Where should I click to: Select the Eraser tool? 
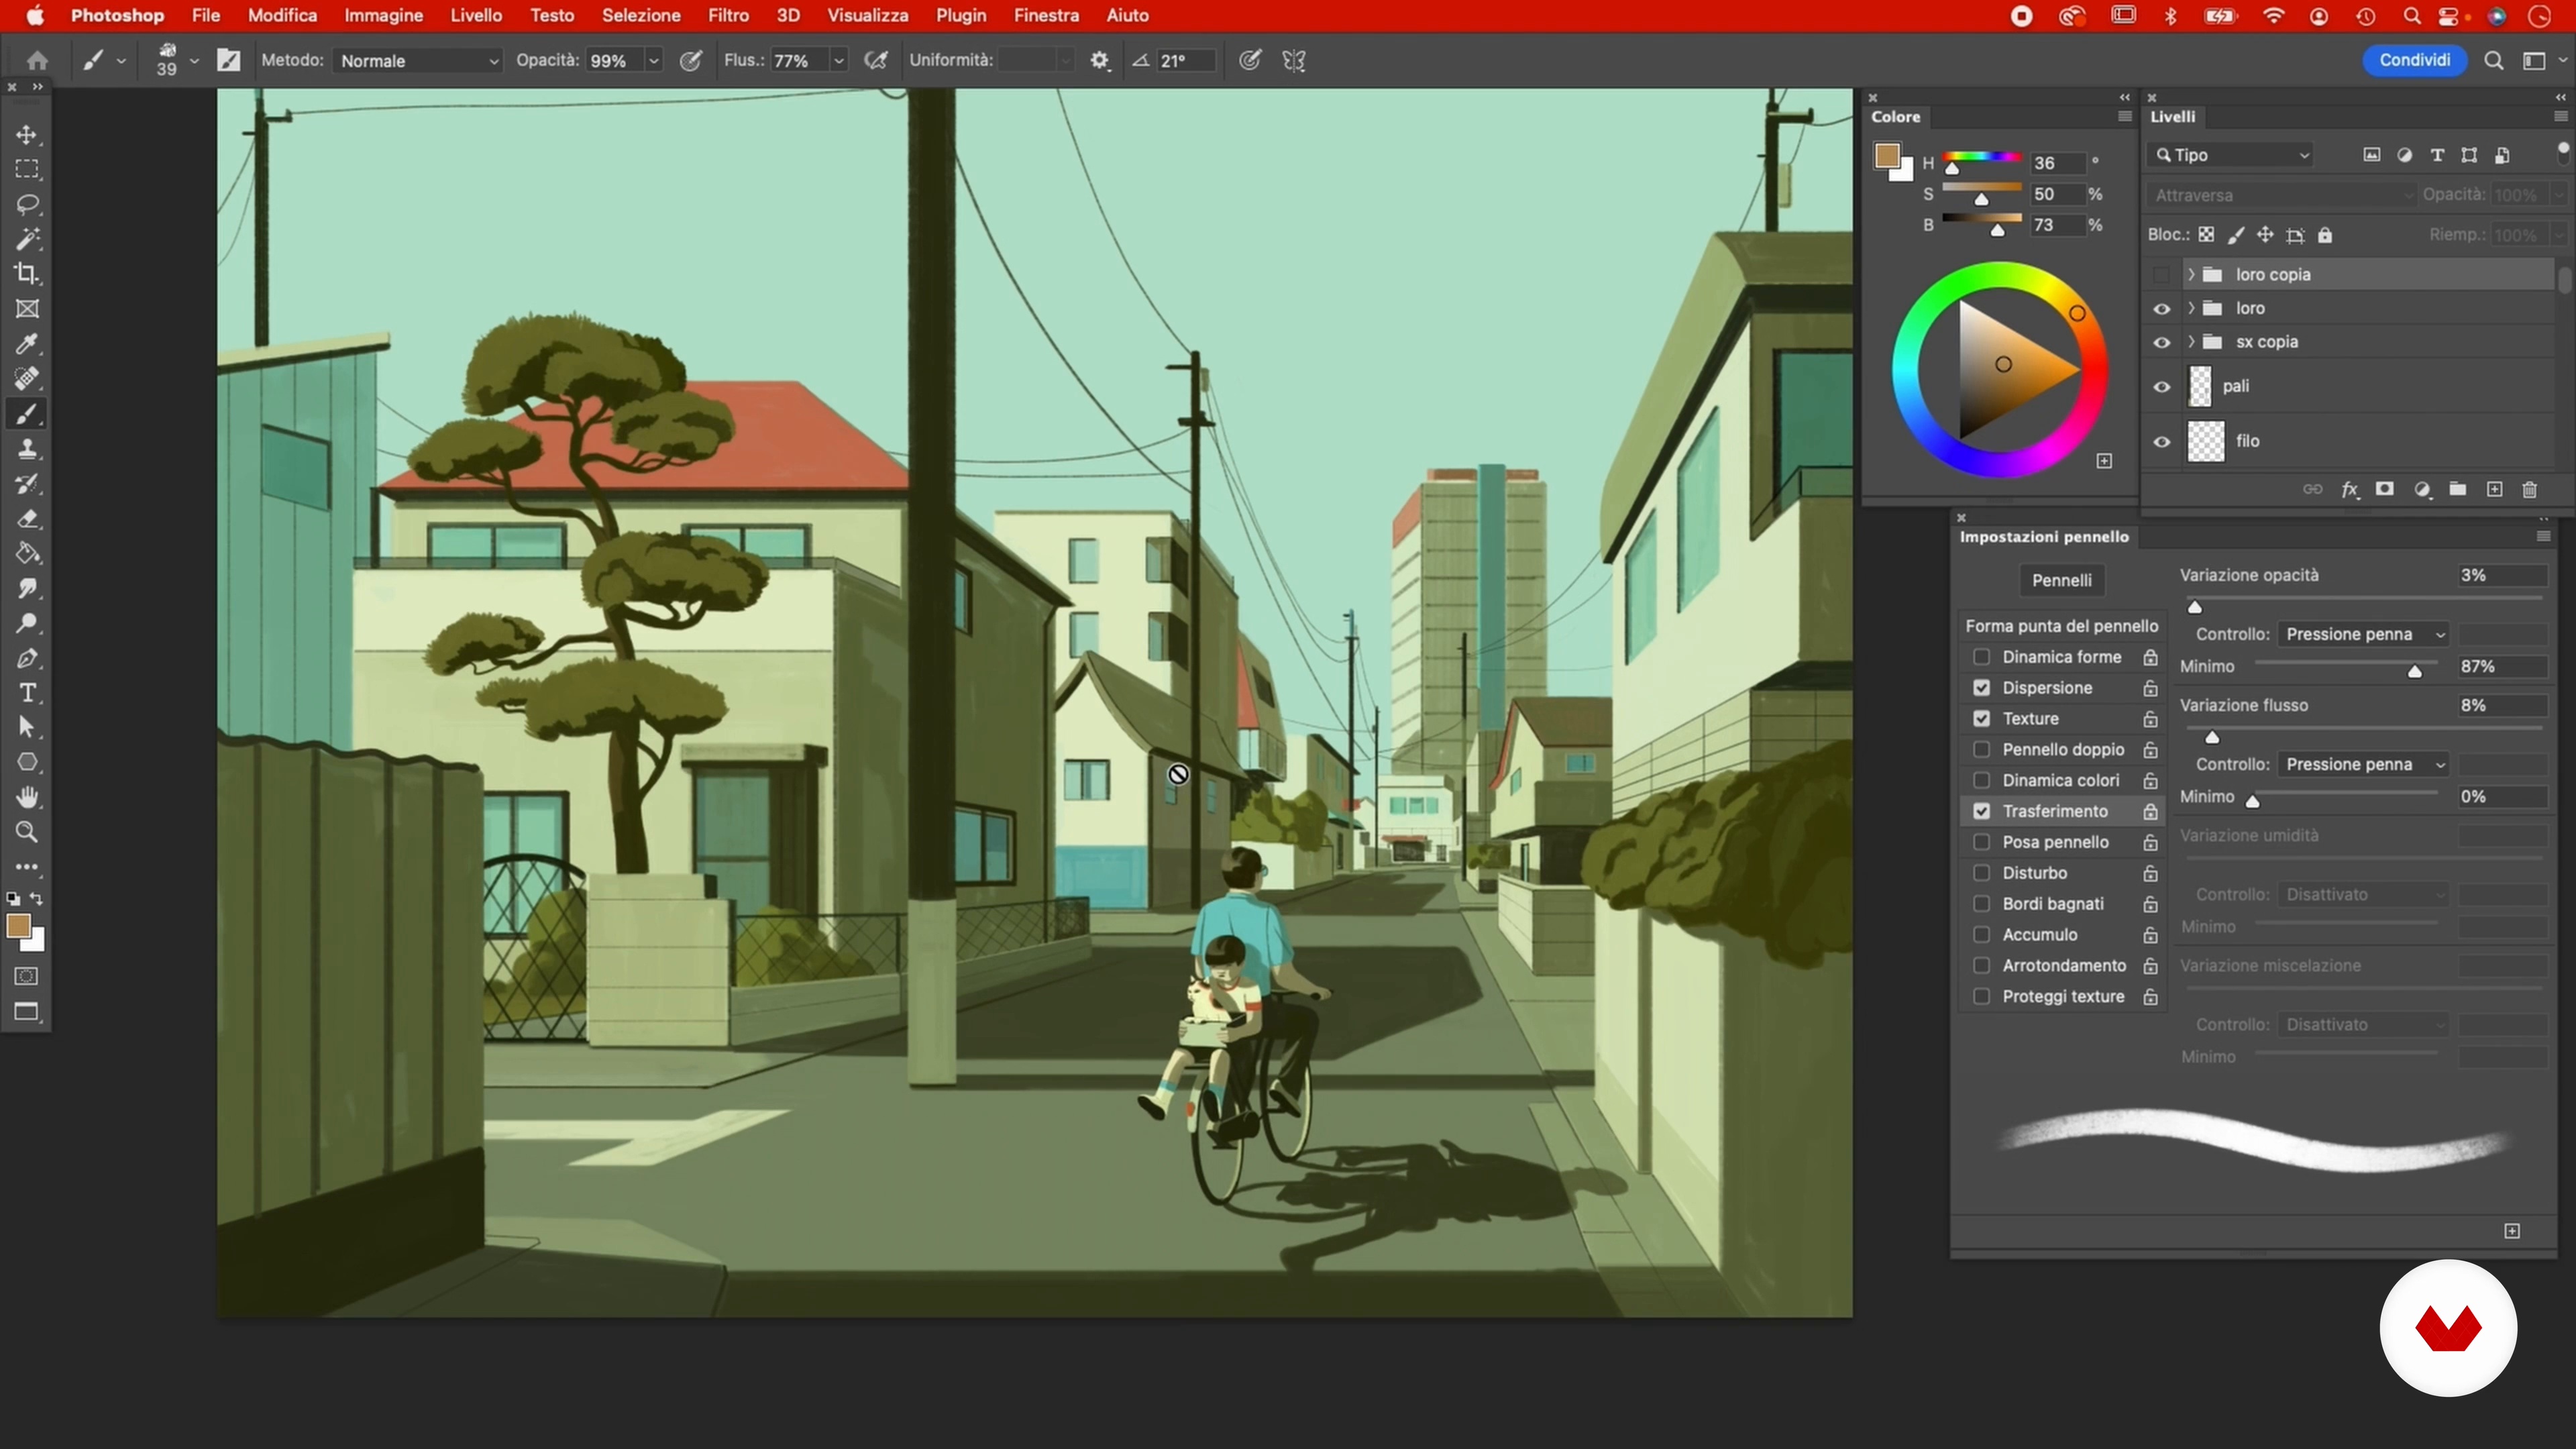click(27, 519)
